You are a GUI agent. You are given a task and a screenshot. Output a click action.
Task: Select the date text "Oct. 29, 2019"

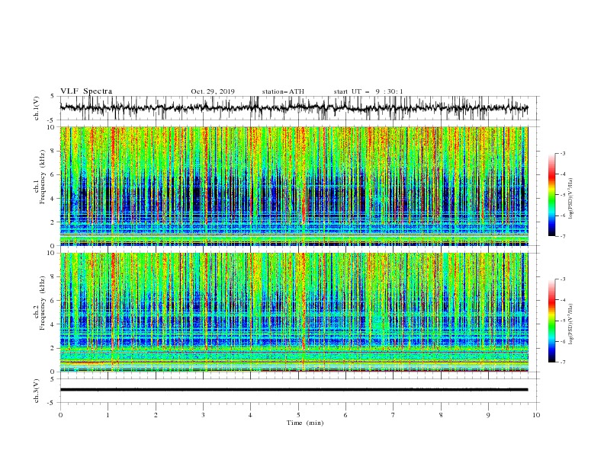(213, 91)
